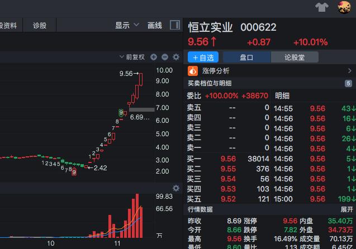The width and height of the screenshot is (356, 249).
Task: Open the user avatar profile
Action: (344, 7)
